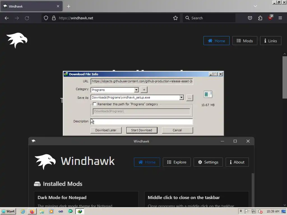The width and height of the screenshot is (287, 215).
Task: Open the infinity-shaped taskbar icon
Action: [61, 212]
